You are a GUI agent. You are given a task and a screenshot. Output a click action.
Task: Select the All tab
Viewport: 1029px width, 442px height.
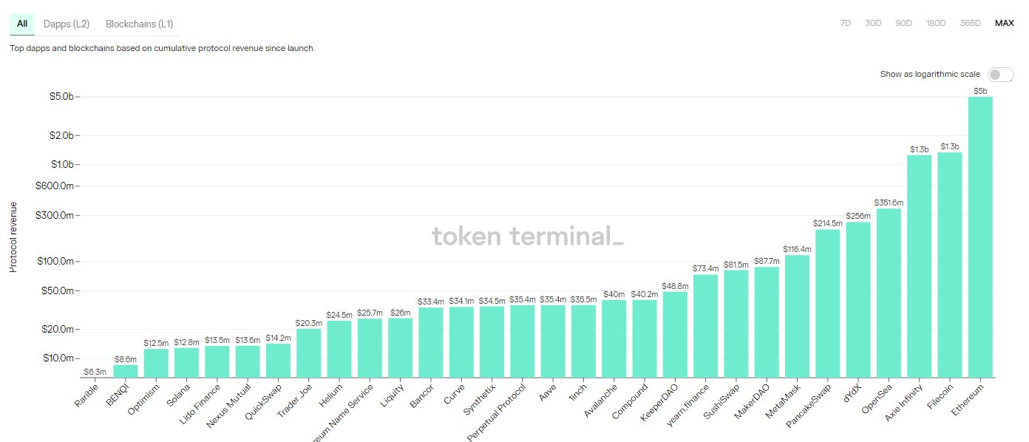(22, 24)
